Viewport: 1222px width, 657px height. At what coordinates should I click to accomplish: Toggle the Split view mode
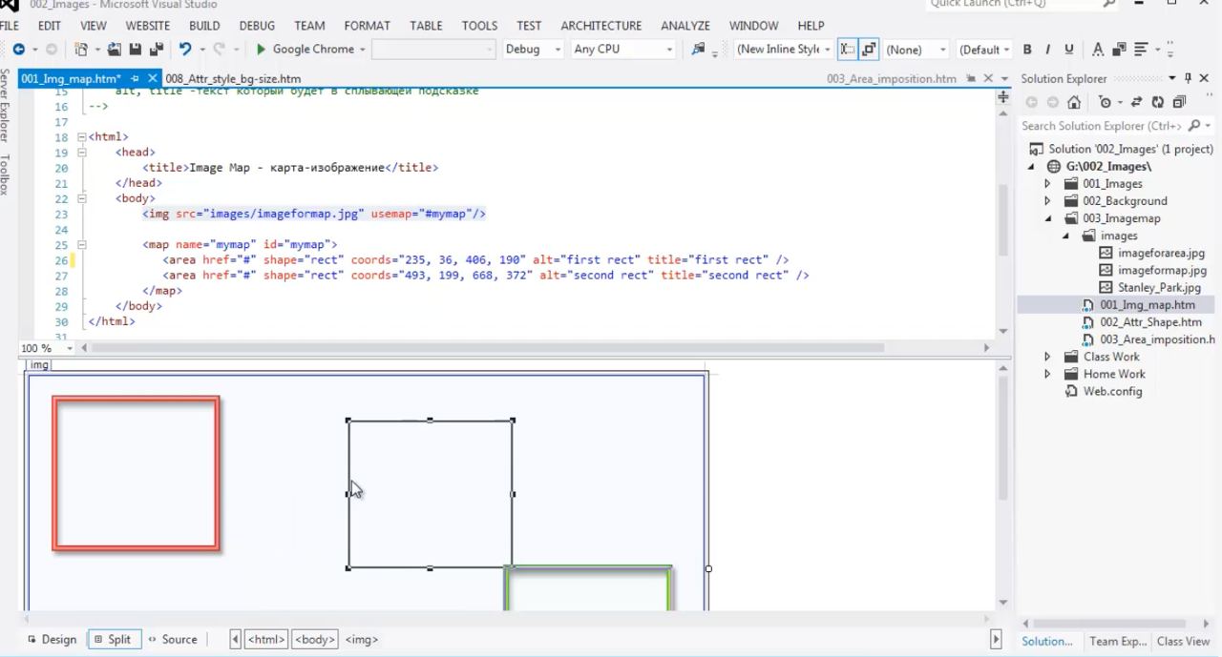(x=113, y=640)
